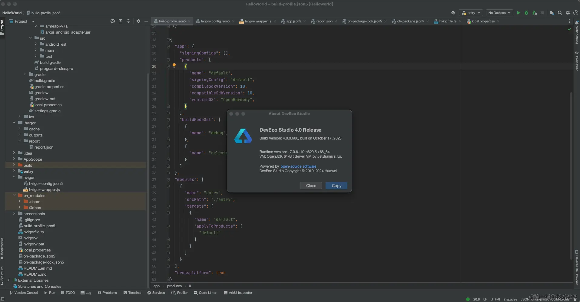Click Close in About DevEco Studio dialog

pos(311,185)
